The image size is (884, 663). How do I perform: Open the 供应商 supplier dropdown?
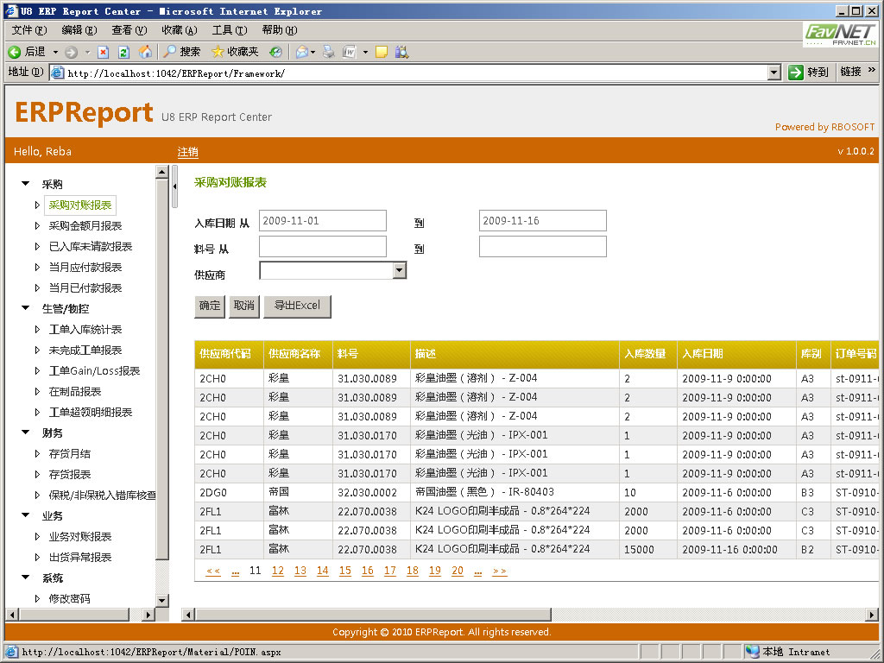(399, 270)
